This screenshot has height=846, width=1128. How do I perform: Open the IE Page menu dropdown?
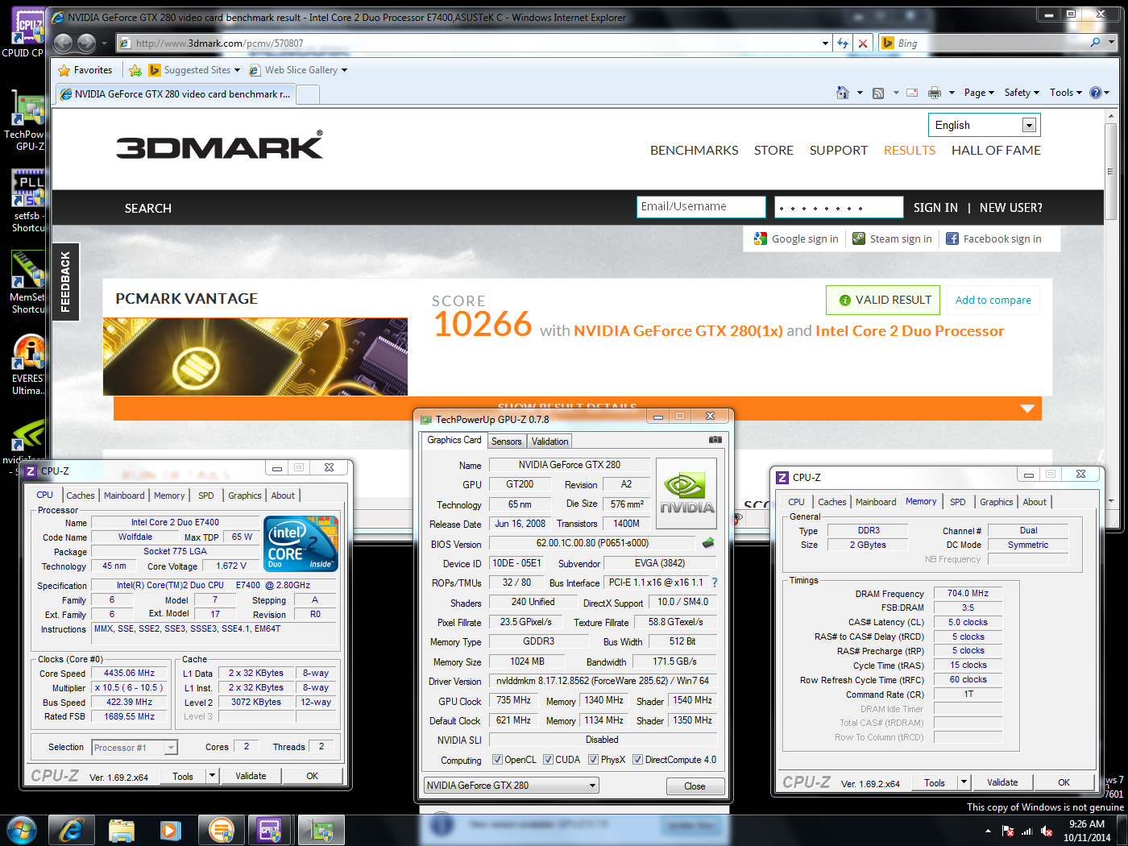979,93
